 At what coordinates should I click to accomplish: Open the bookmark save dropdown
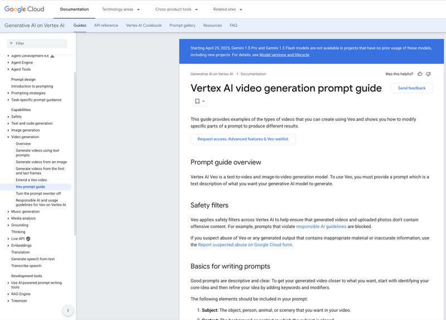[x=200, y=101]
